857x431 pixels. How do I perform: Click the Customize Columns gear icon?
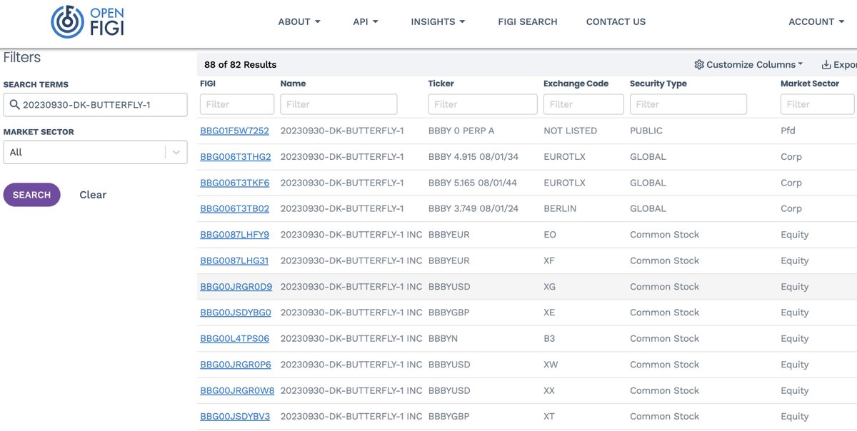(x=699, y=64)
